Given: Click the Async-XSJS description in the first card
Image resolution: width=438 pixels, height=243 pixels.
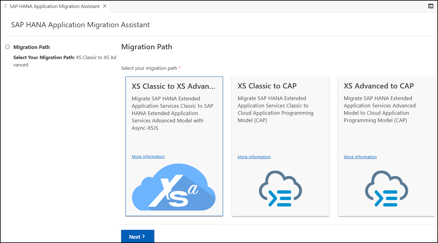Looking at the screenshot, I should 172,113.
